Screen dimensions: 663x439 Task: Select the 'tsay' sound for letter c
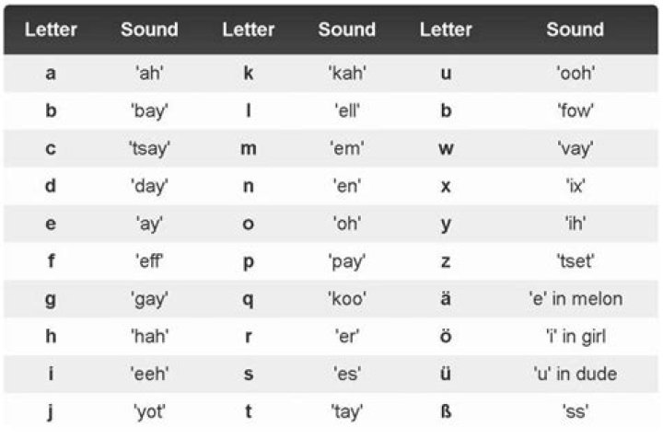pos(149,148)
